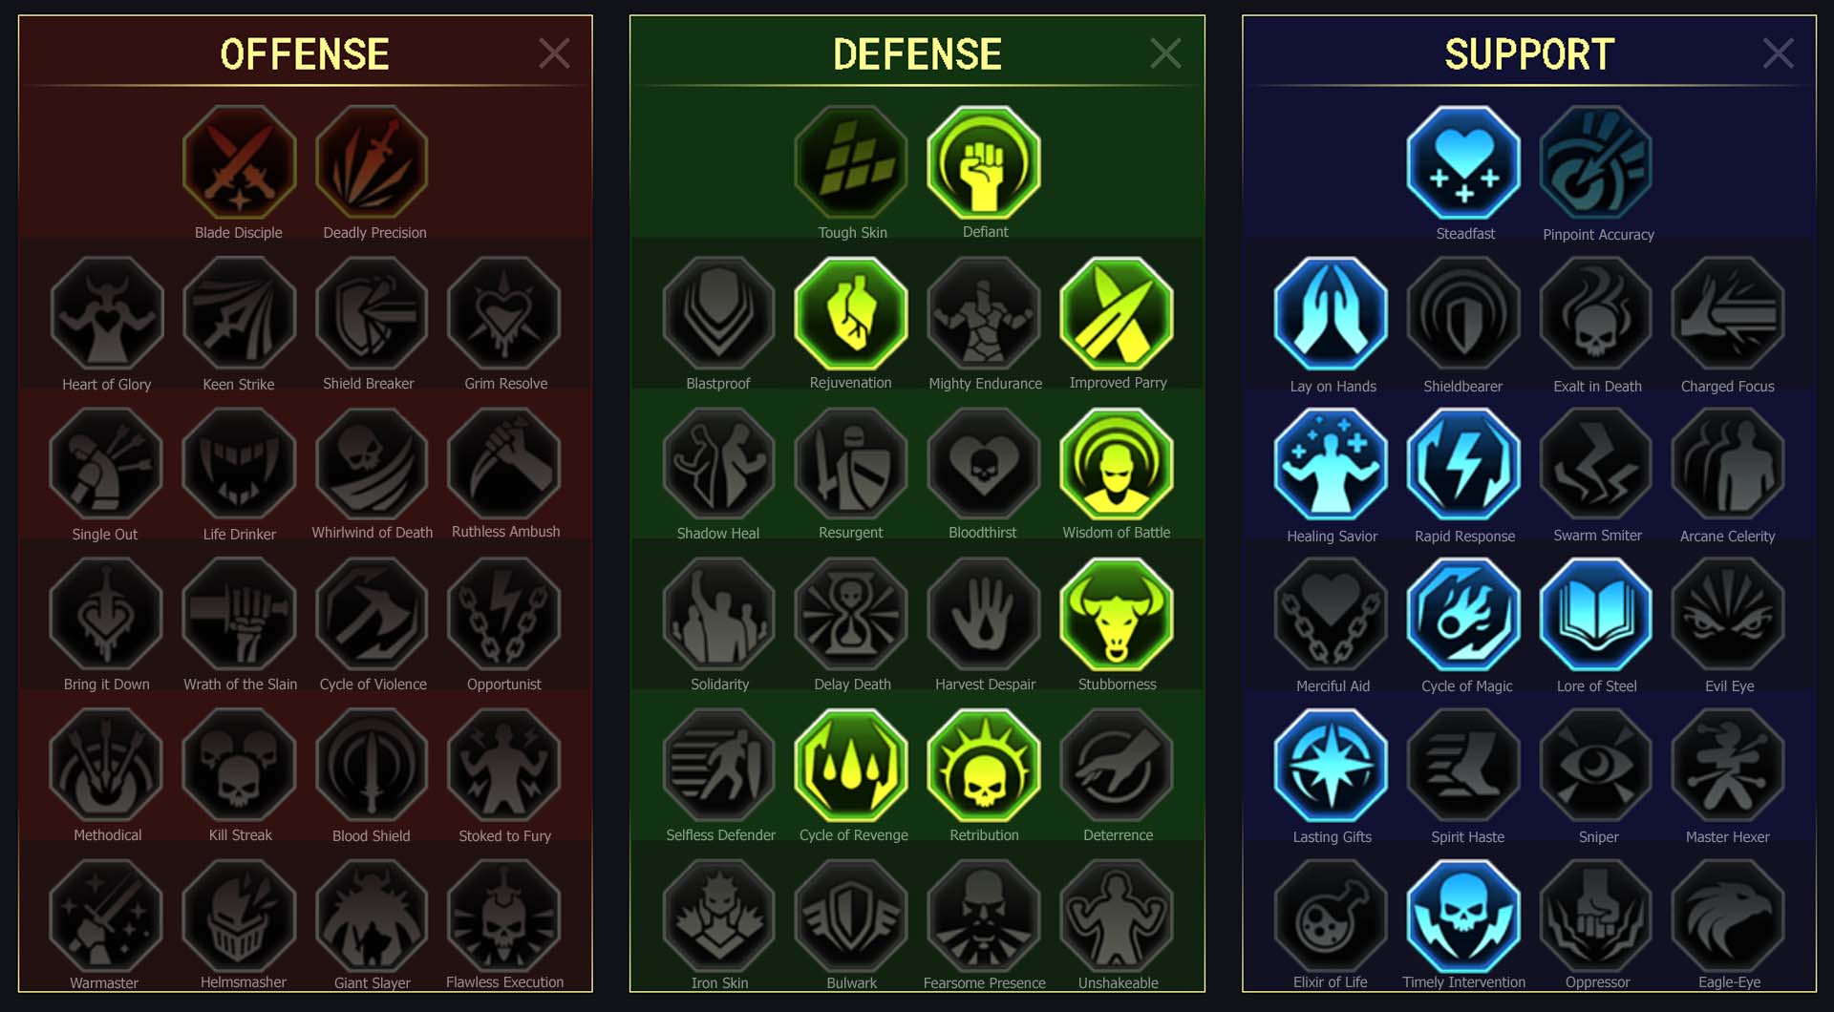Toggle off the active Rejuvenation mastery
The image size is (1834, 1012).
coord(851,313)
